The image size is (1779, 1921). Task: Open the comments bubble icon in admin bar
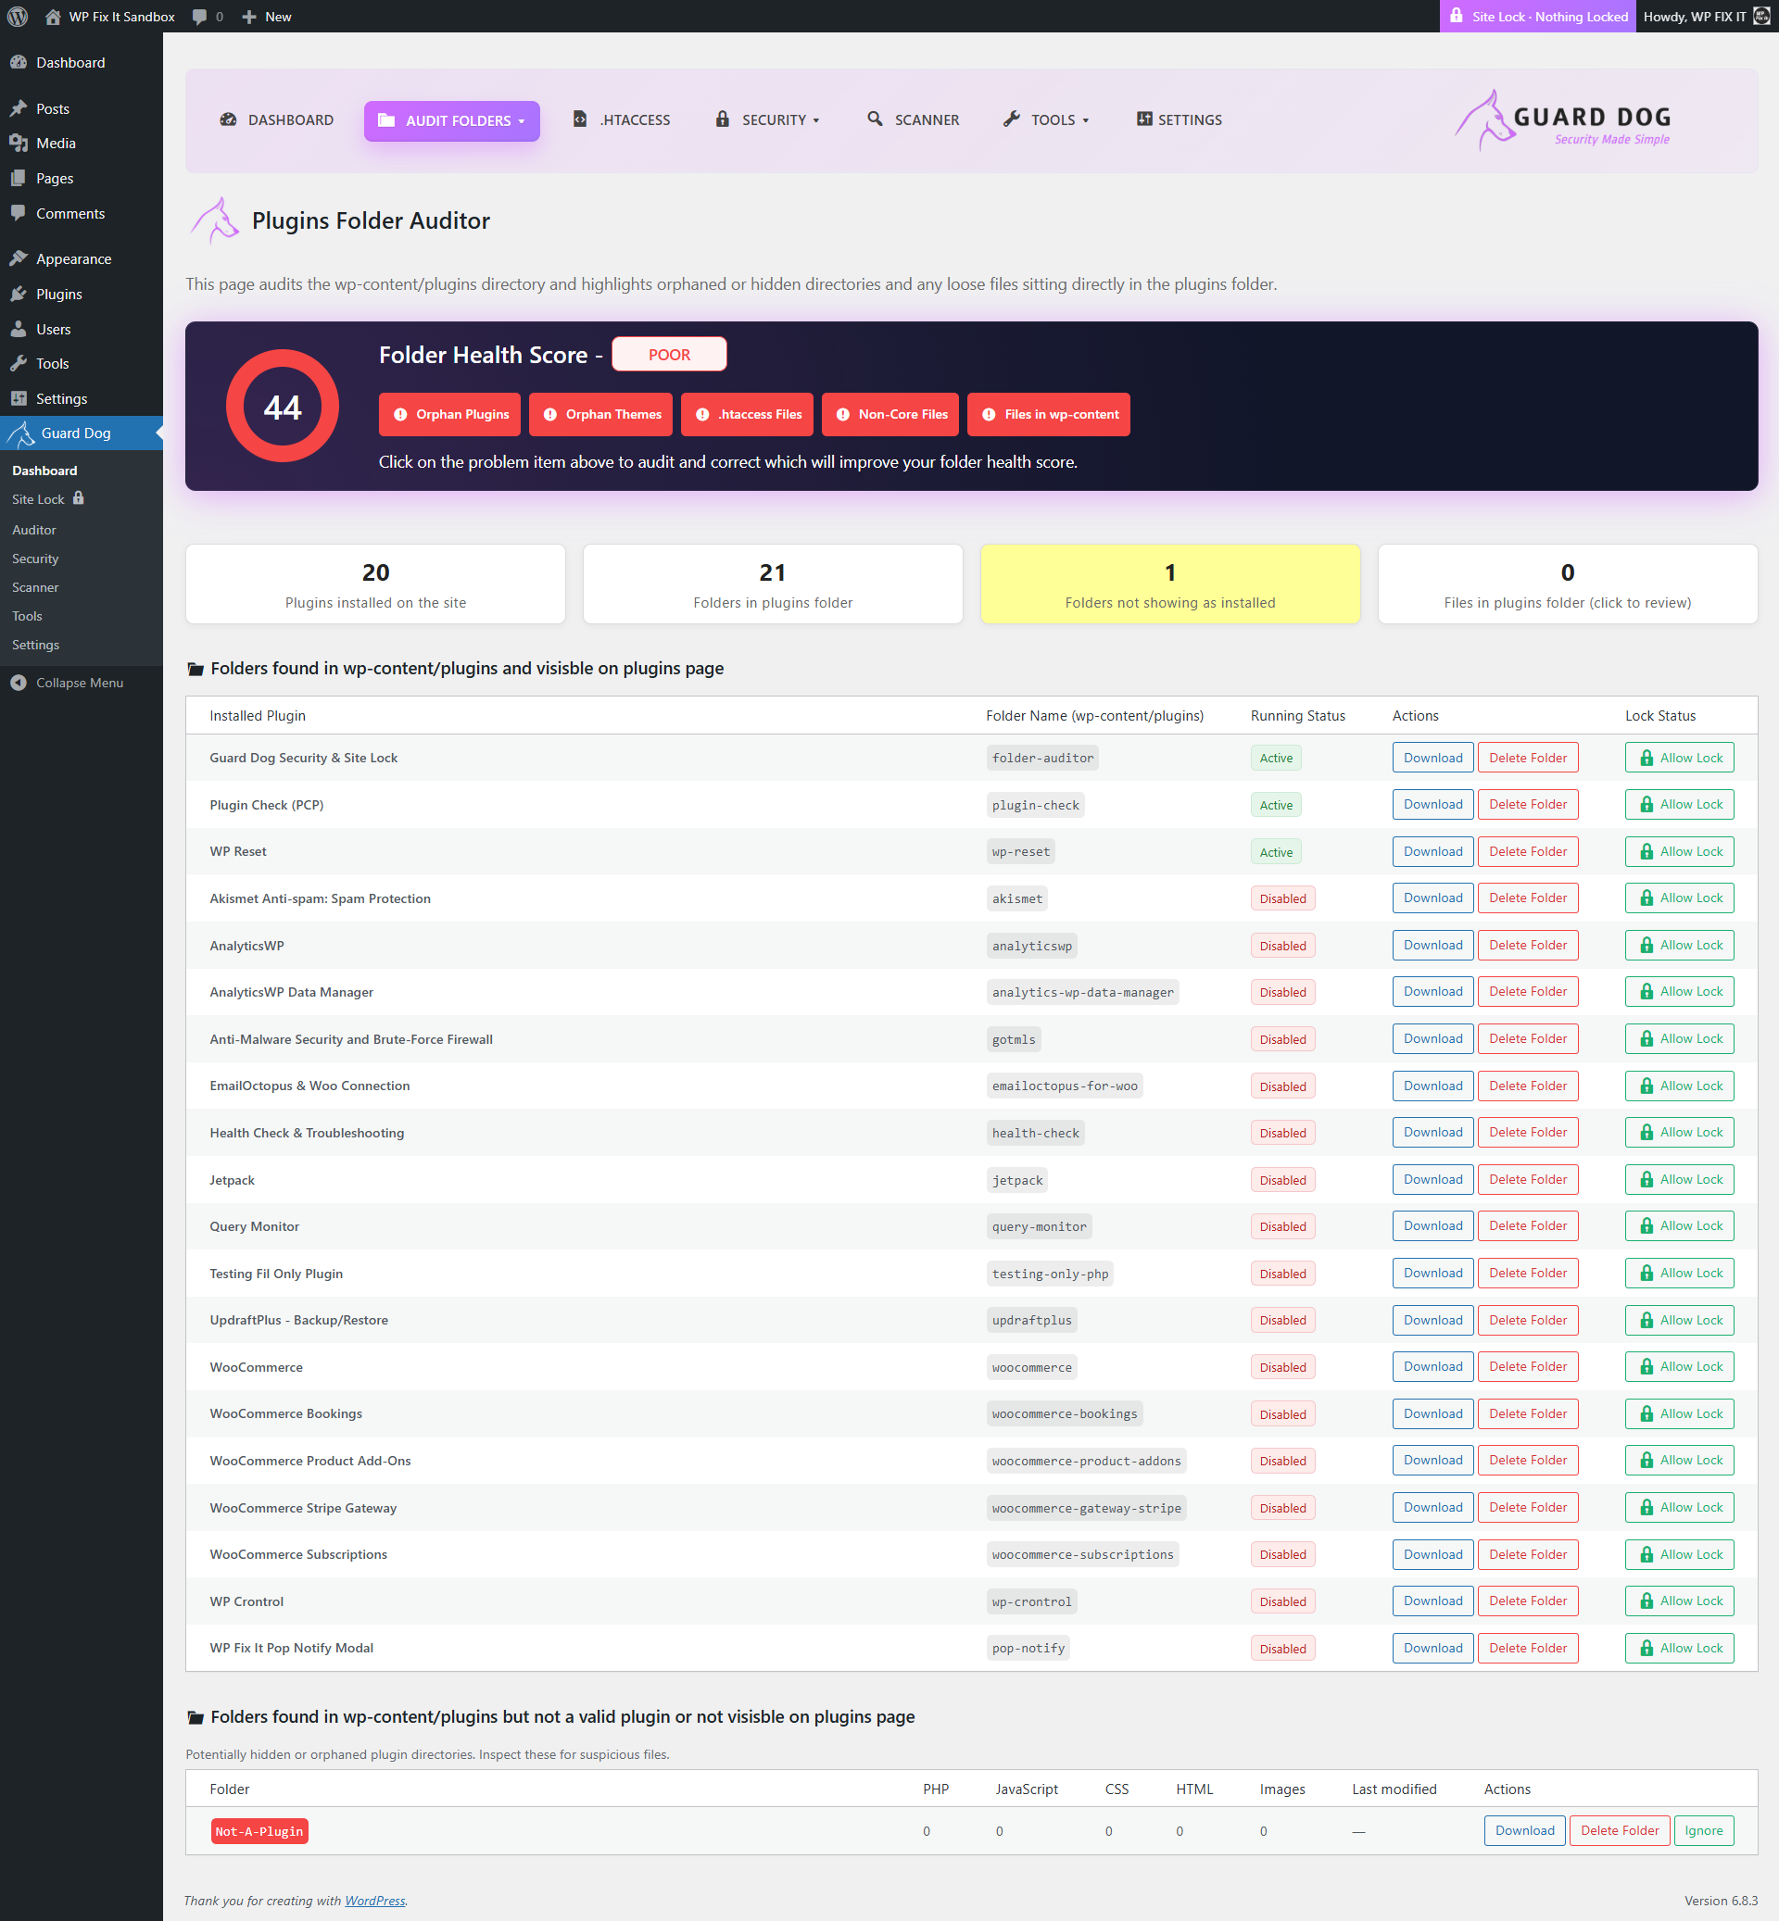199,17
